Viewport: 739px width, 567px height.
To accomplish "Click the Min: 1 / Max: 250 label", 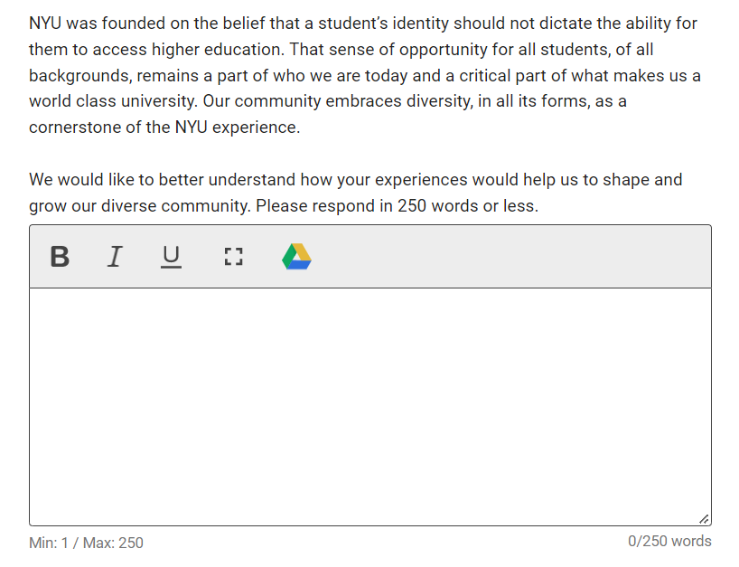I will point(86,543).
